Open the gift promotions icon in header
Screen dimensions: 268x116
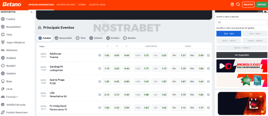point(232,5)
